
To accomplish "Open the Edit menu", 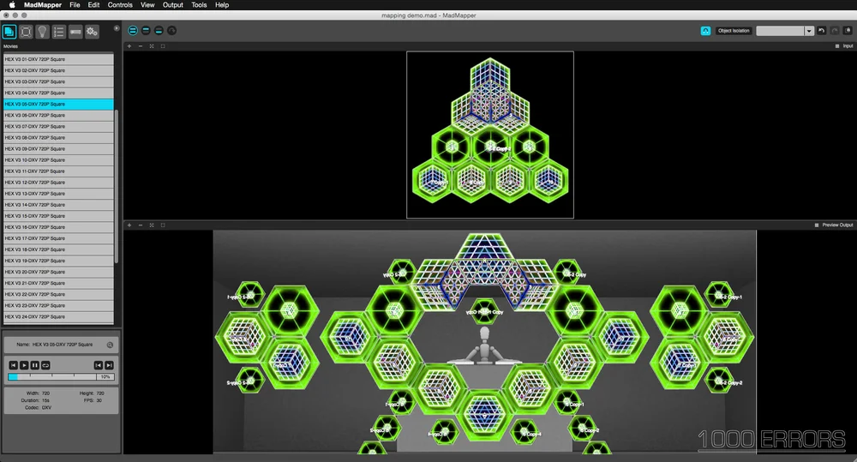I will (94, 5).
